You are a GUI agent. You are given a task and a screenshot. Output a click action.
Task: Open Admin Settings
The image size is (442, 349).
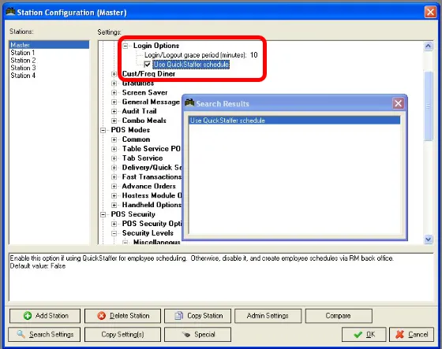(268, 316)
